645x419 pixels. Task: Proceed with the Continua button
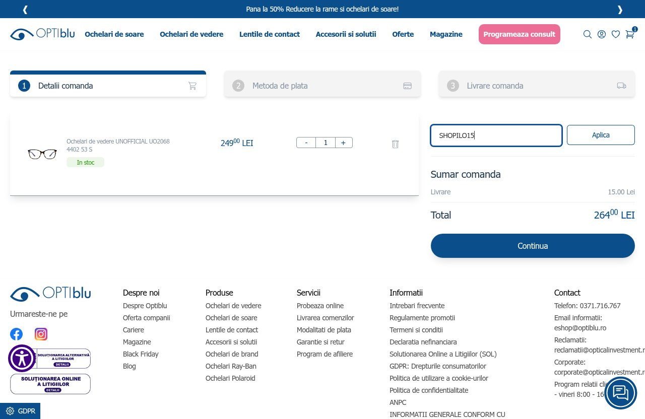tap(533, 246)
